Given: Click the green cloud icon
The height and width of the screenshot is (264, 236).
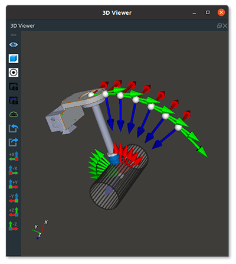Looking at the screenshot, I should tap(14, 114).
